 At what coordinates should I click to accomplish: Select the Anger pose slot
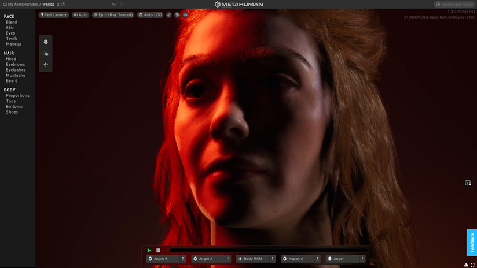pyautogui.click(x=343, y=259)
